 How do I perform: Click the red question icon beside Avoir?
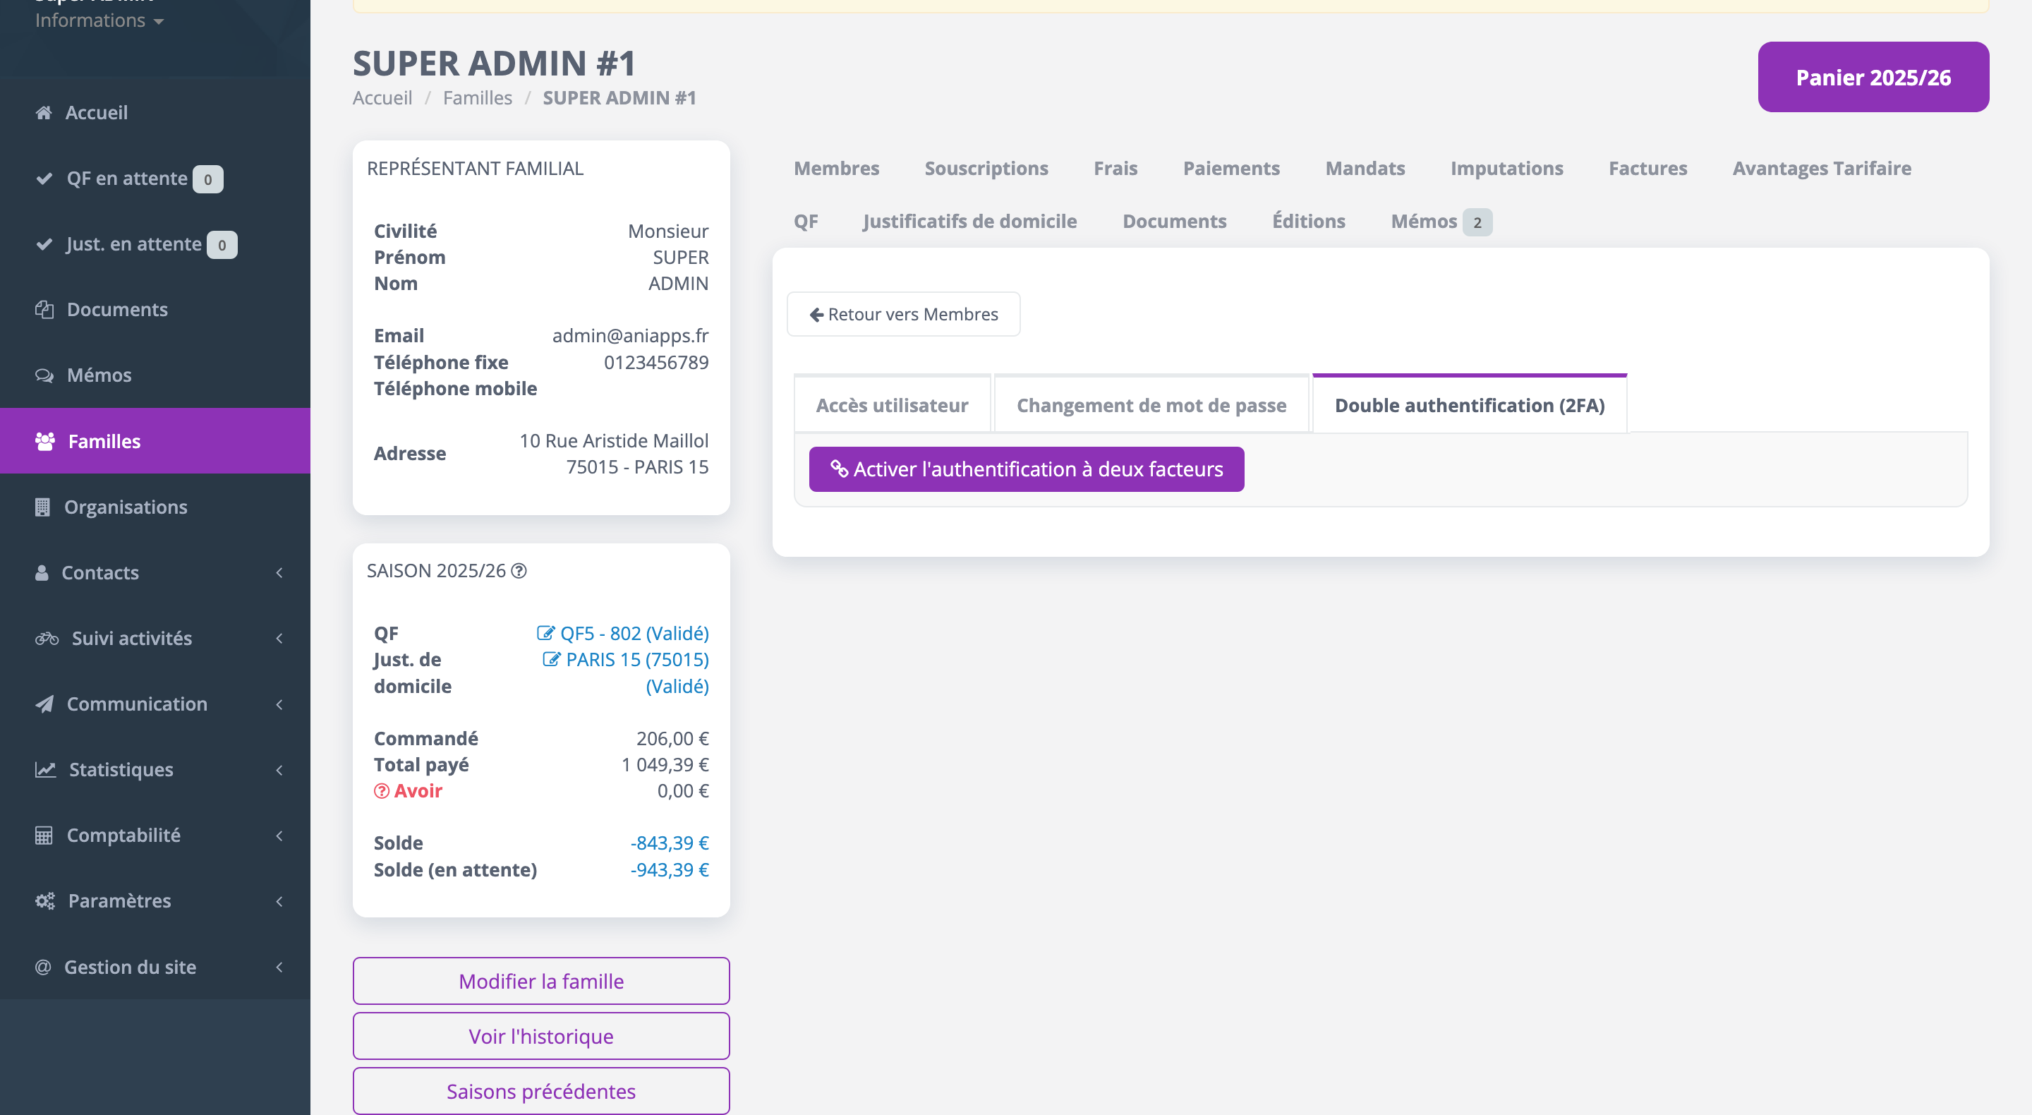(382, 790)
